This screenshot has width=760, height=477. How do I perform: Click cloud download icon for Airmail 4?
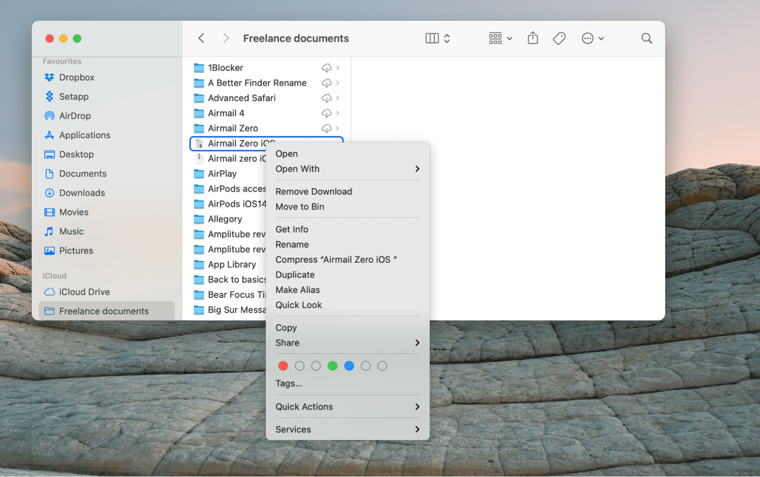coord(326,113)
